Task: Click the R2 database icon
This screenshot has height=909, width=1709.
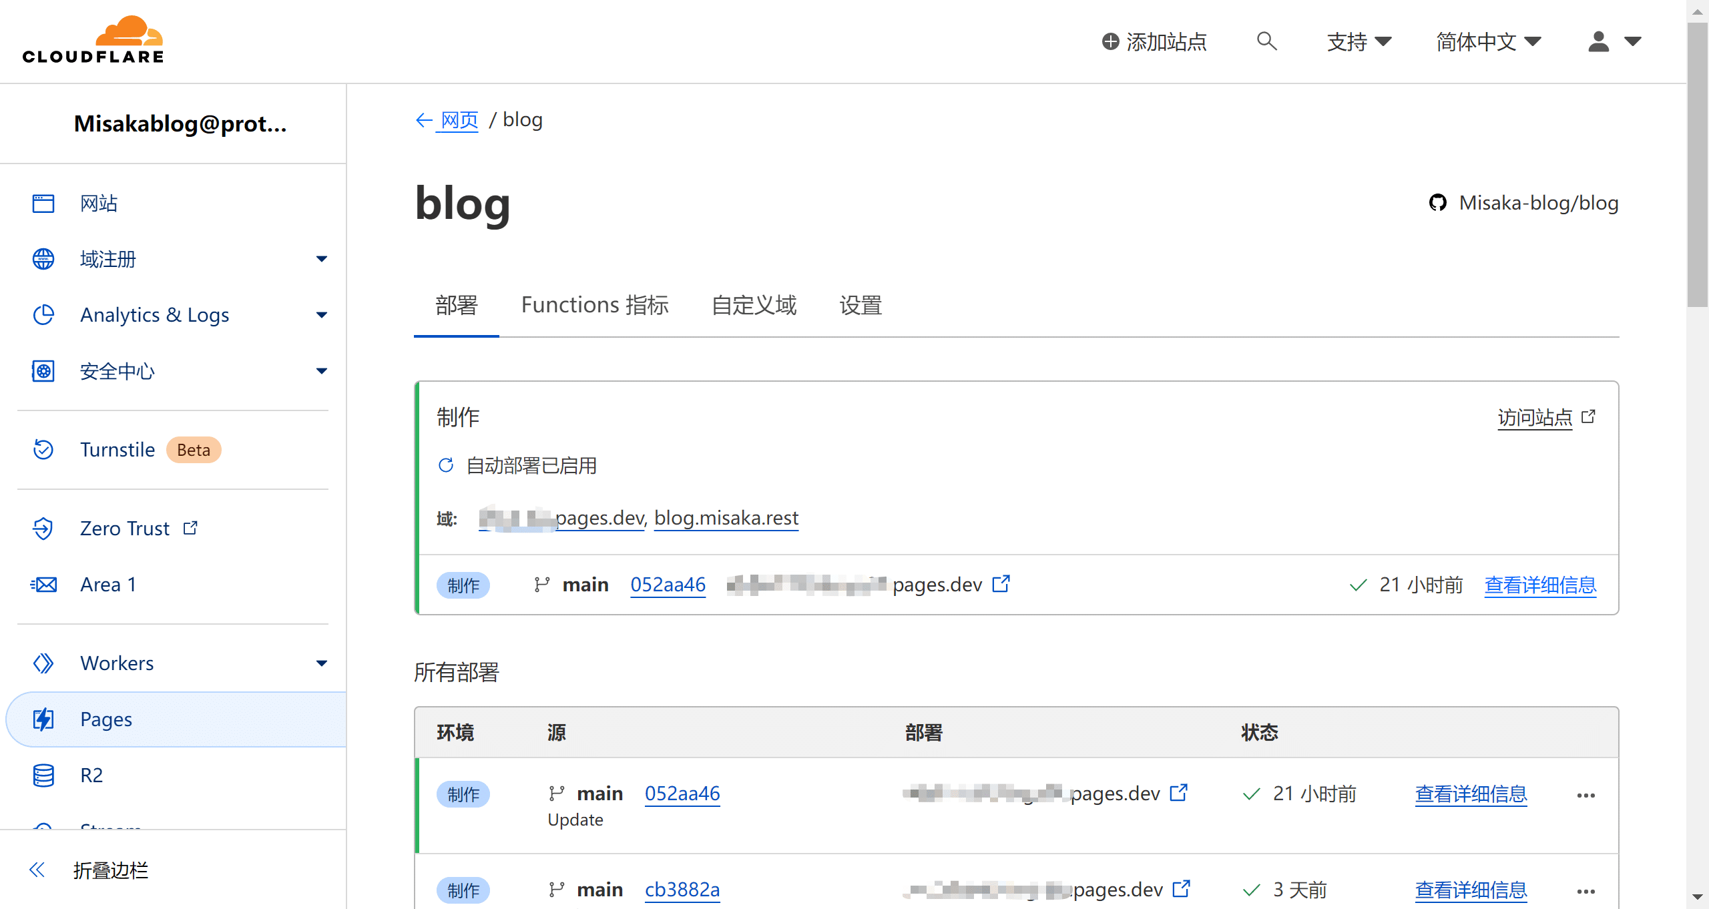Action: tap(43, 776)
